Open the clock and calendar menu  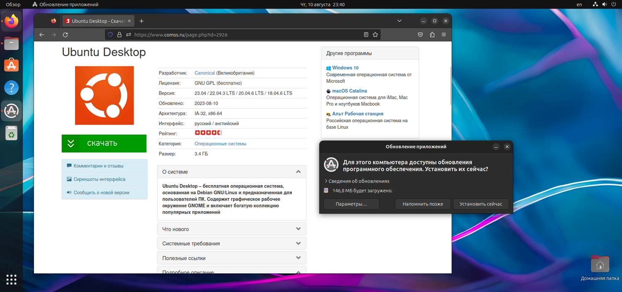[322, 5]
